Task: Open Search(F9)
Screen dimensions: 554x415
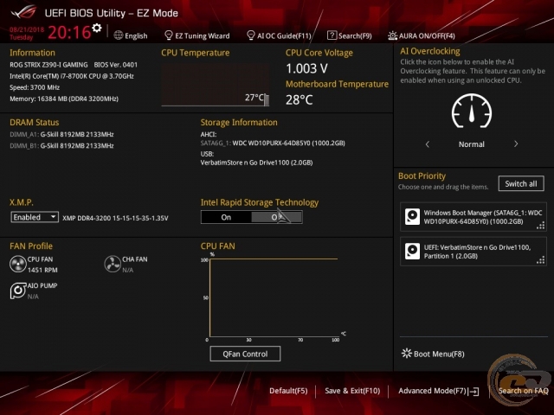Action: click(x=355, y=35)
